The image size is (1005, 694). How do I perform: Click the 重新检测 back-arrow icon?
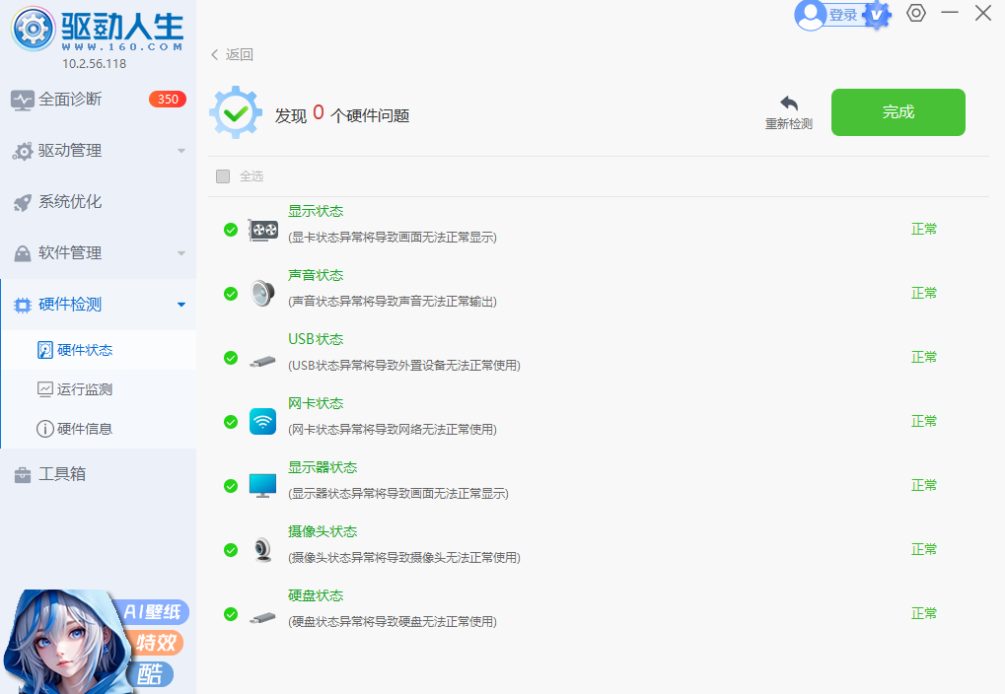tap(789, 104)
